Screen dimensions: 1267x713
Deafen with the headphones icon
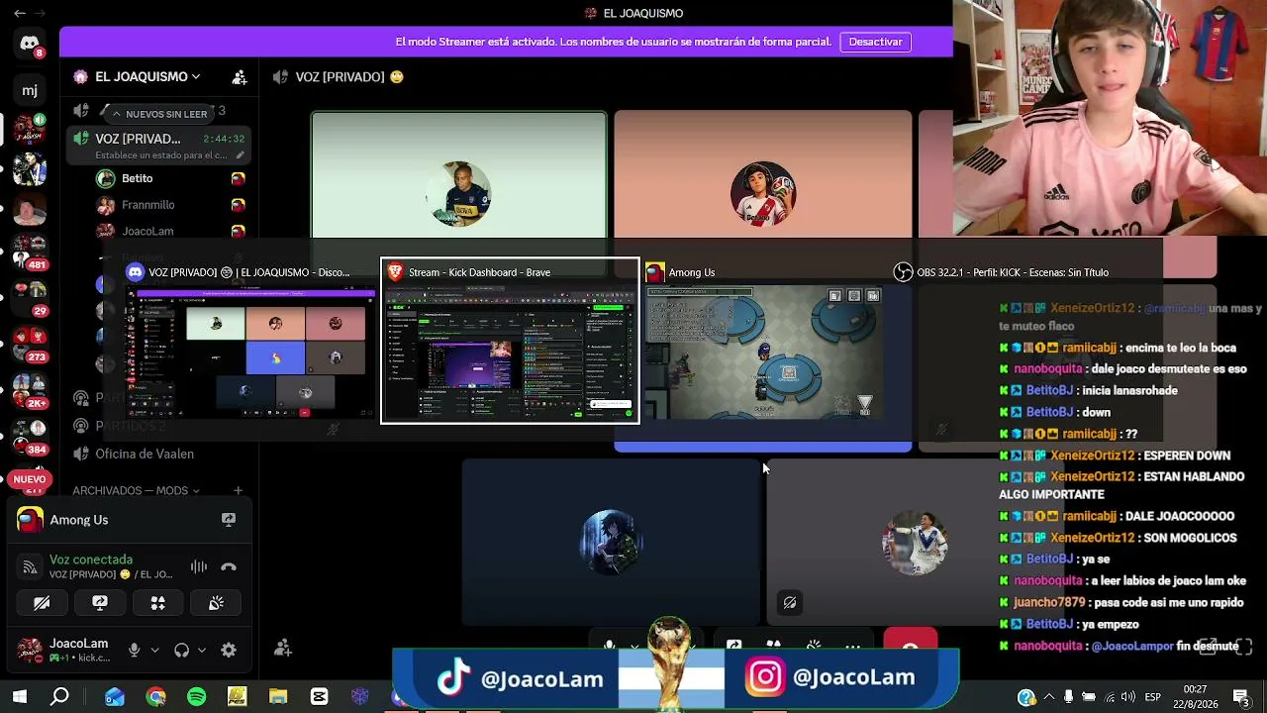click(181, 650)
